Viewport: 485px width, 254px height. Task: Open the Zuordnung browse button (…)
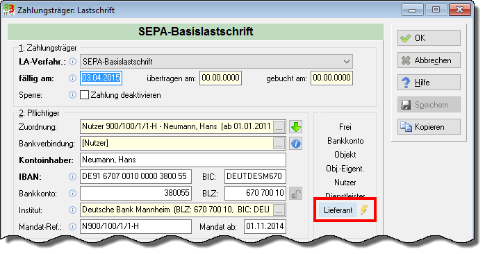pyautogui.click(x=279, y=127)
